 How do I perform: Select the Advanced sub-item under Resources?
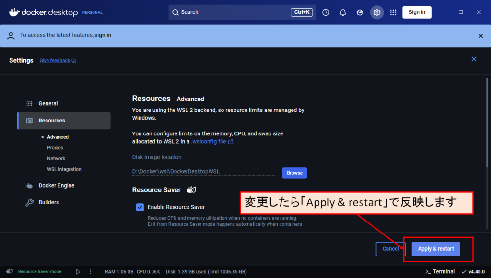[x=58, y=137]
